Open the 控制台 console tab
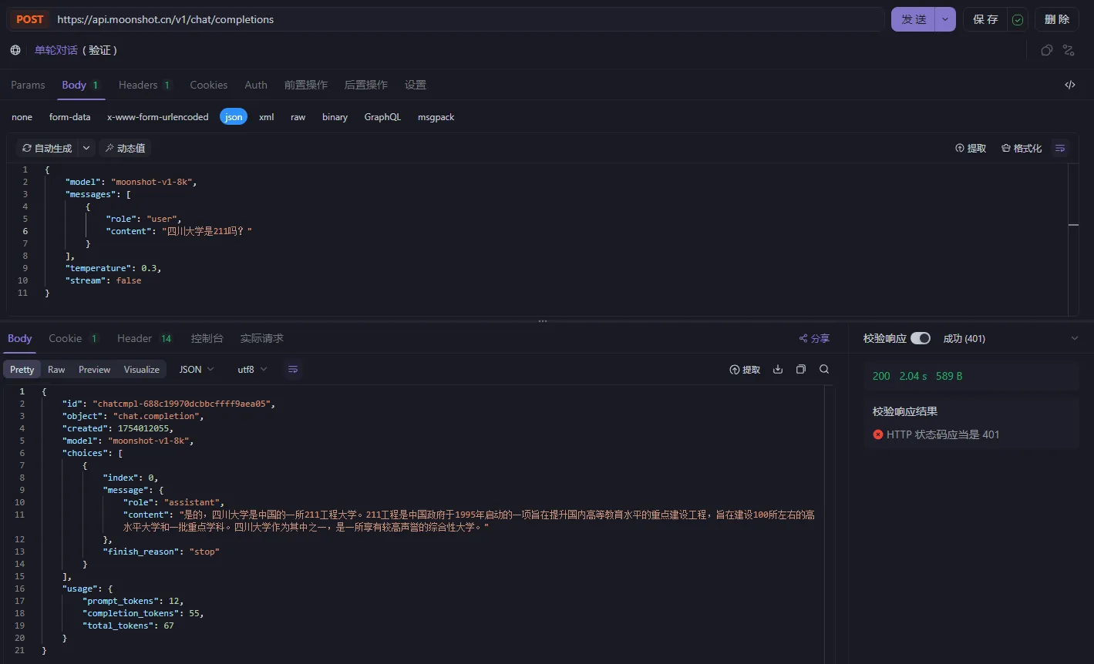The width and height of the screenshot is (1094, 664). click(x=207, y=338)
